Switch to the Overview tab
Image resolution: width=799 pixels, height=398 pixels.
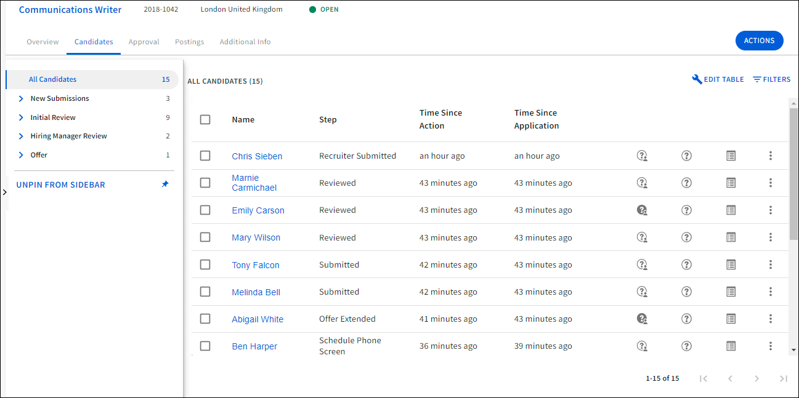pos(43,42)
